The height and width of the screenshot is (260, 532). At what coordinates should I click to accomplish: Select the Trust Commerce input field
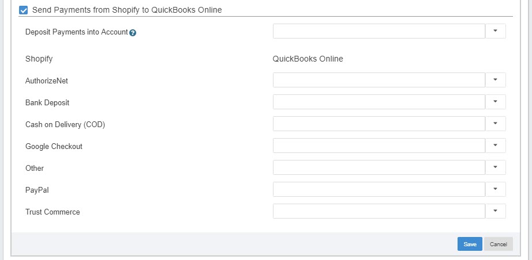pyautogui.click(x=379, y=211)
